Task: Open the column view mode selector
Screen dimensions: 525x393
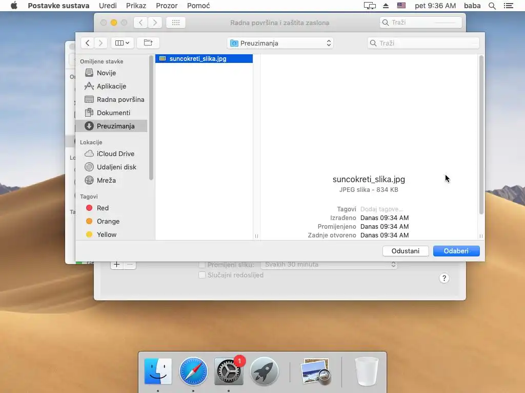Action: [122, 43]
